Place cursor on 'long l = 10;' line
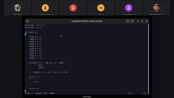 pyautogui.click(x=36, y=58)
